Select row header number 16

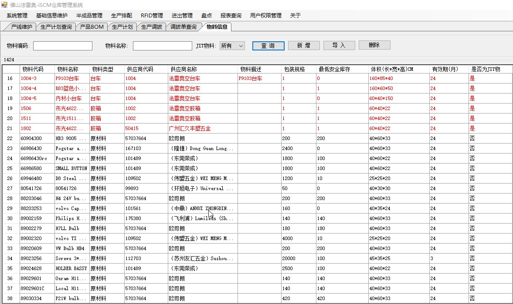pyautogui.click(x=11, y=78)
